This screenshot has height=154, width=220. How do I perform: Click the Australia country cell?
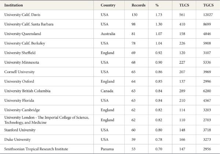tap(108, 34)
